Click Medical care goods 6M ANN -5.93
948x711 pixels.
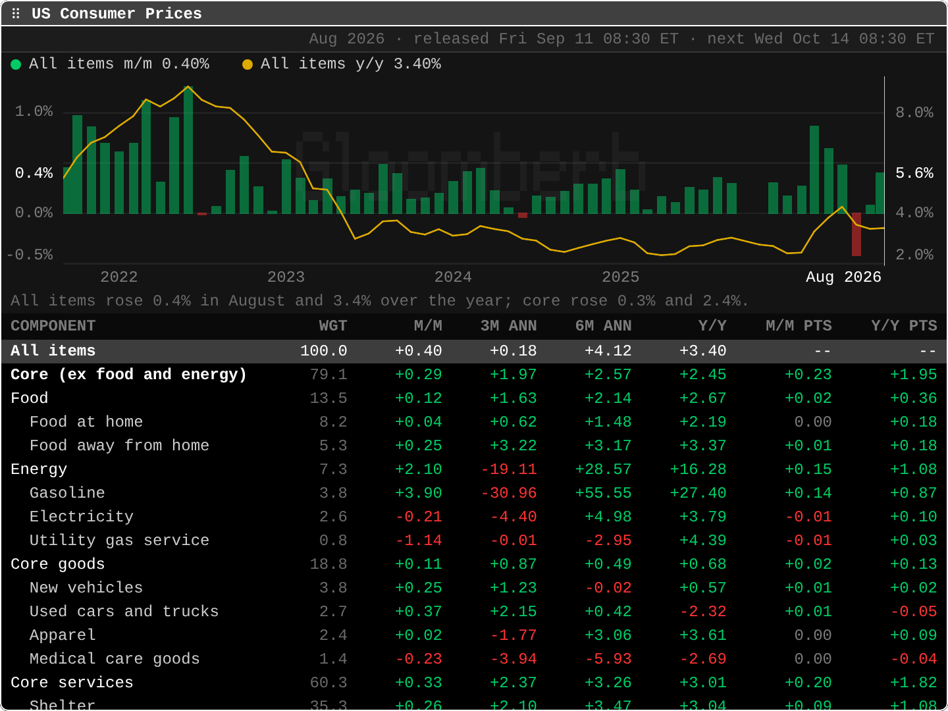[x=608, y=659]
